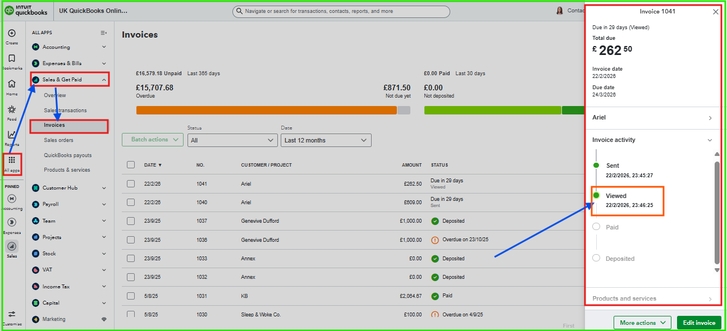Open Reports chart icon

pyautogui.click(x=12, y=135)
